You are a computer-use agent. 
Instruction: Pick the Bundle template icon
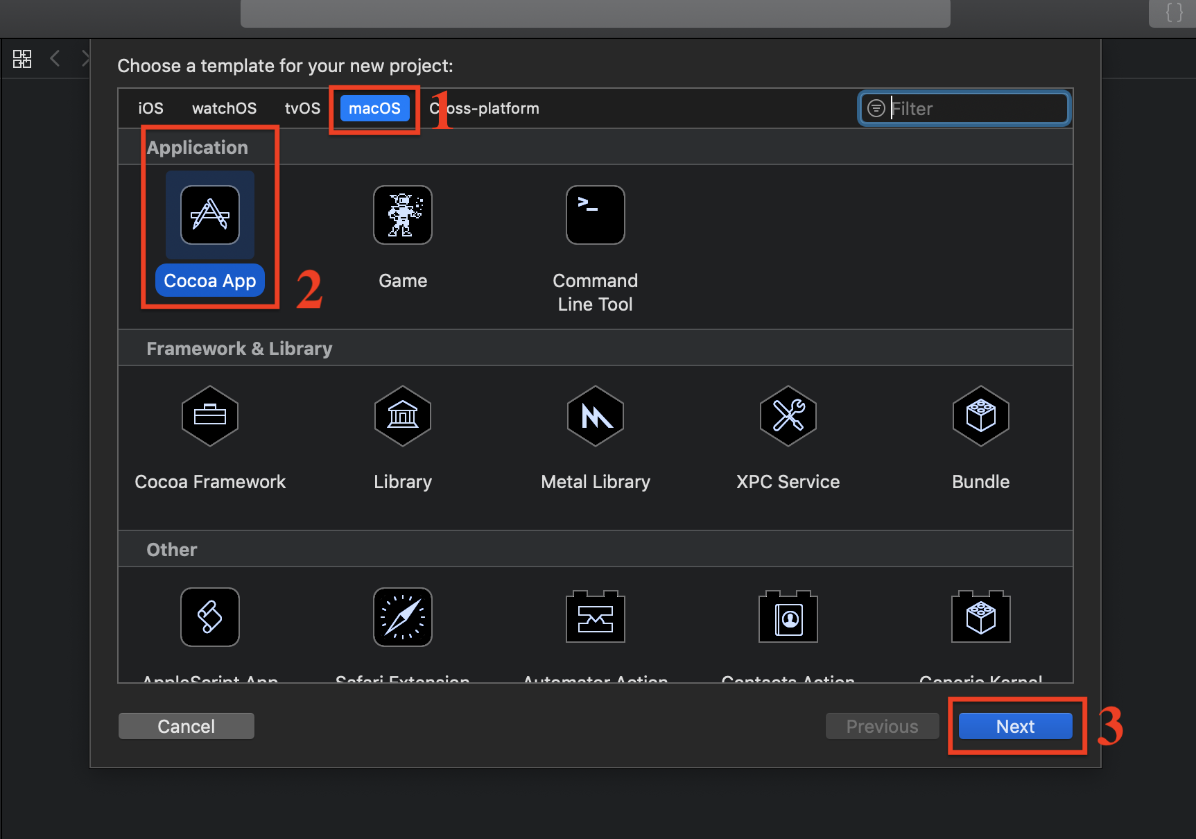point(981,416)
